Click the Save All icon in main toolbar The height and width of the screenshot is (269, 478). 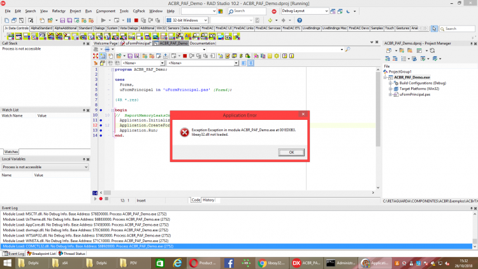(x=69, y=20)
